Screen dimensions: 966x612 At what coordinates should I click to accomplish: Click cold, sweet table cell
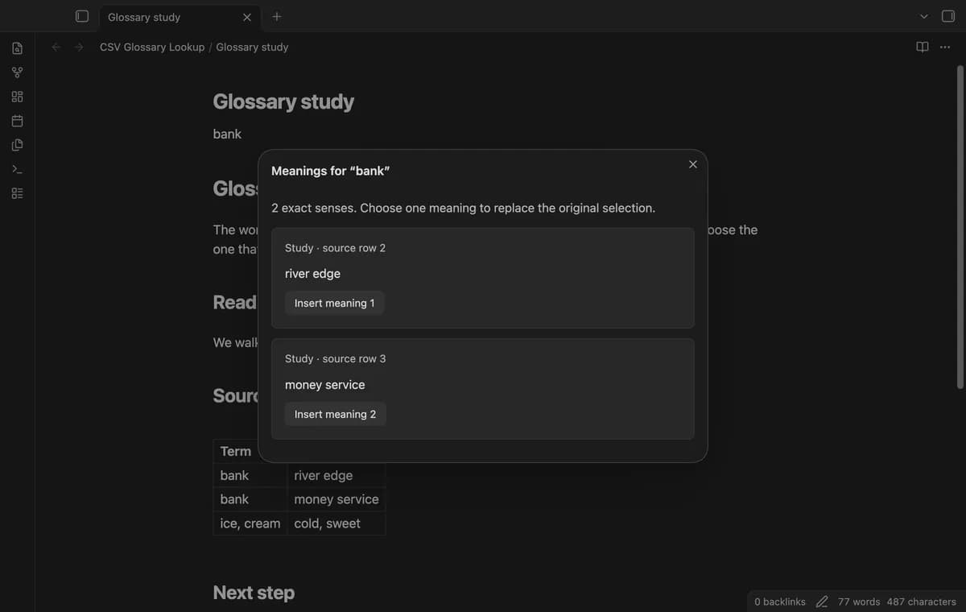336,523
